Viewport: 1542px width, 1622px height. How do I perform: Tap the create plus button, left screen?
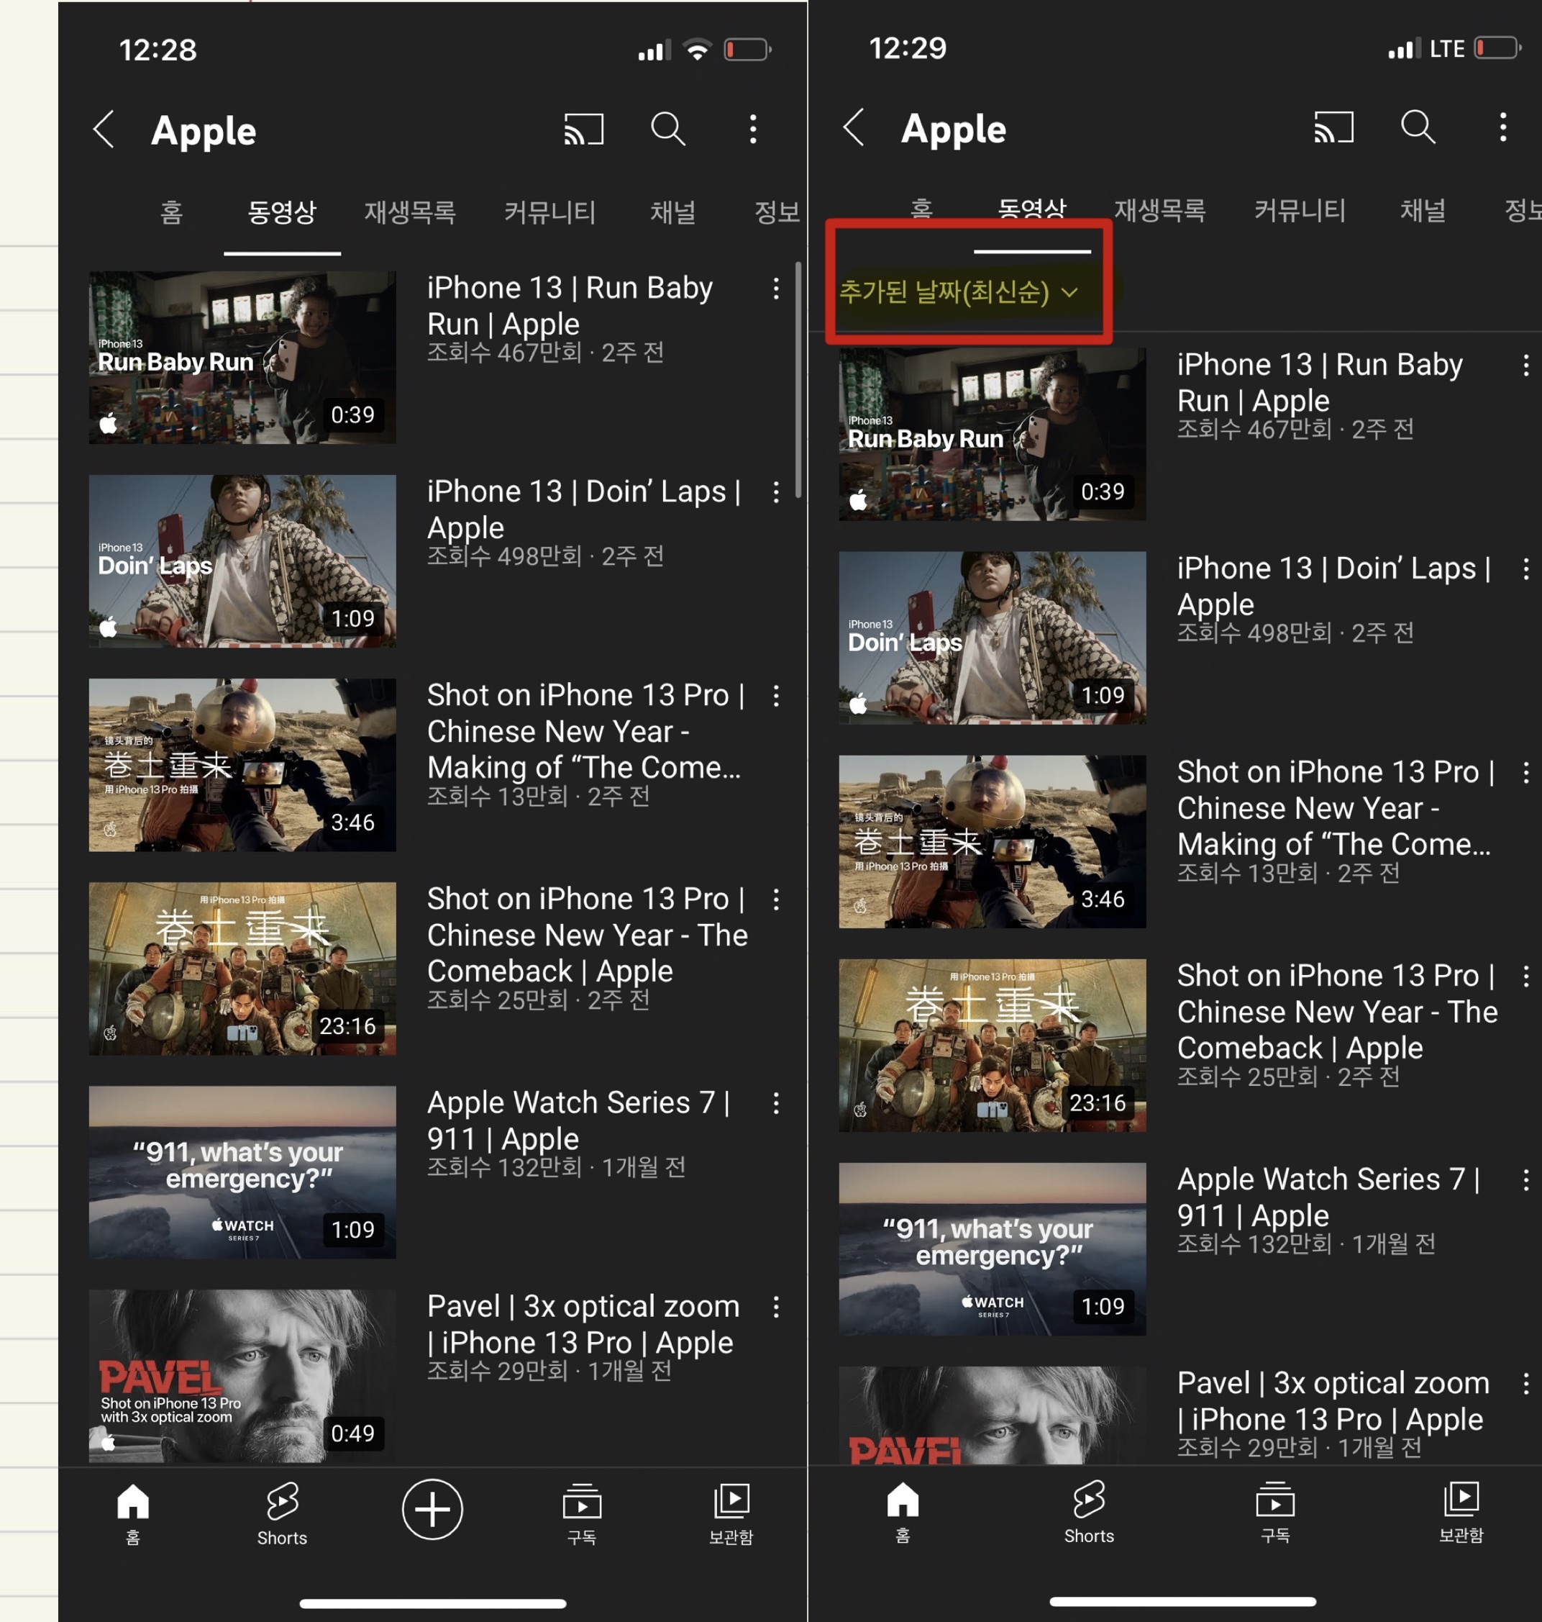click(432, 1508)
